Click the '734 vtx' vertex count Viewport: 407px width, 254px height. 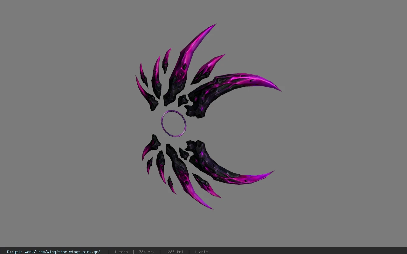[x=147, y=252]
